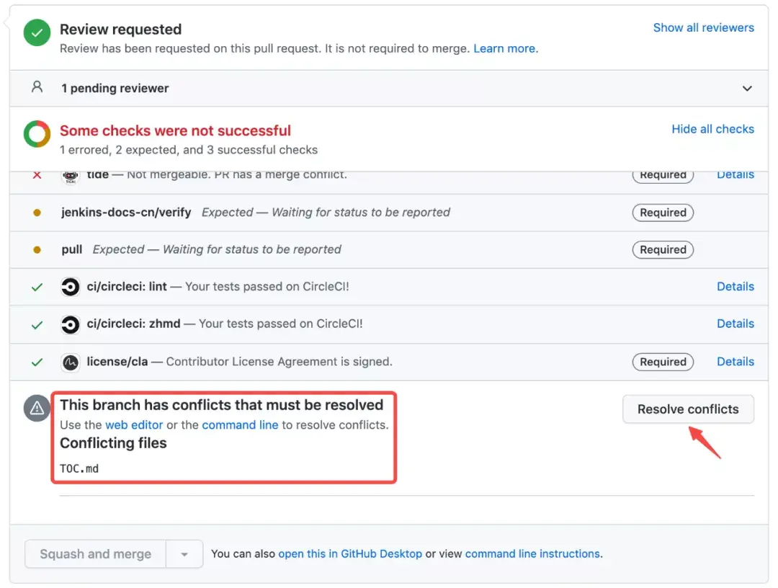Select the tide bot avatar icon
The height and width of the screenshot is (588, 778).
click(69, 175)
